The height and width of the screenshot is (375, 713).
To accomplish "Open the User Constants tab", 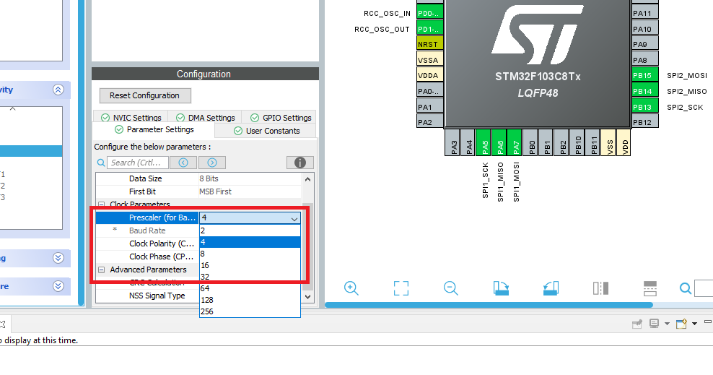I will 266,131.
